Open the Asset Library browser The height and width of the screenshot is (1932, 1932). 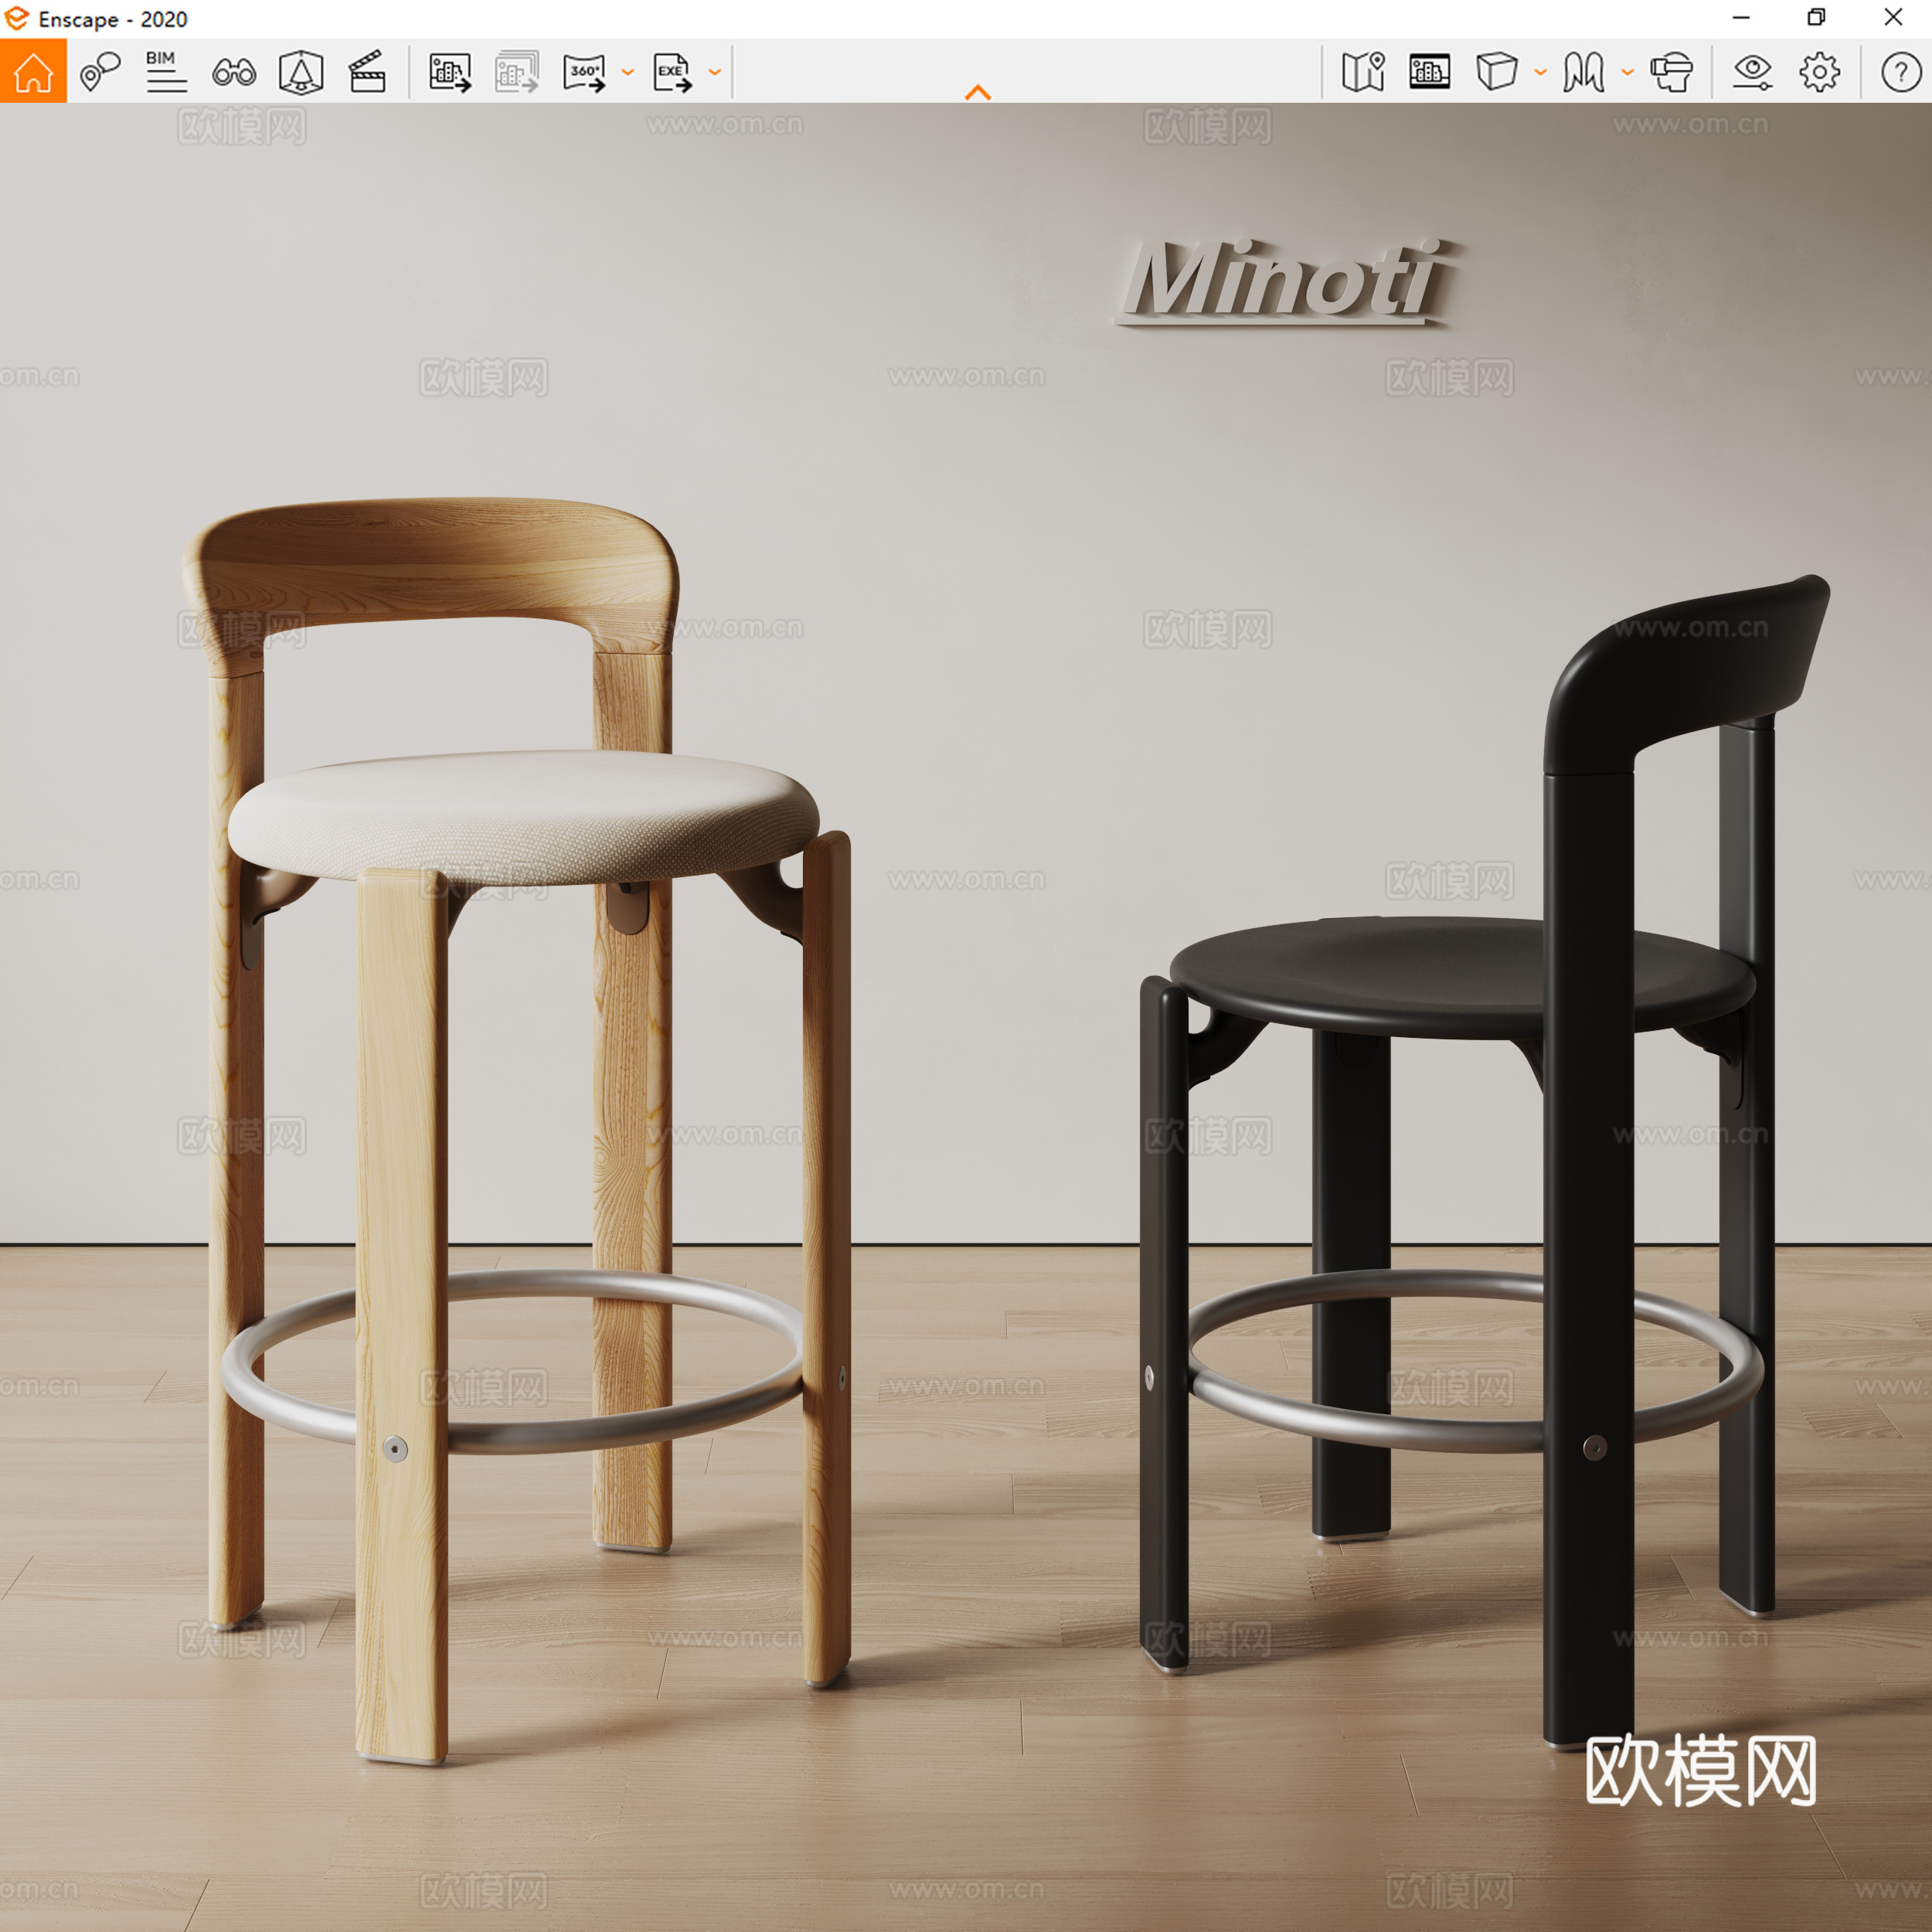click(1430, 70)
